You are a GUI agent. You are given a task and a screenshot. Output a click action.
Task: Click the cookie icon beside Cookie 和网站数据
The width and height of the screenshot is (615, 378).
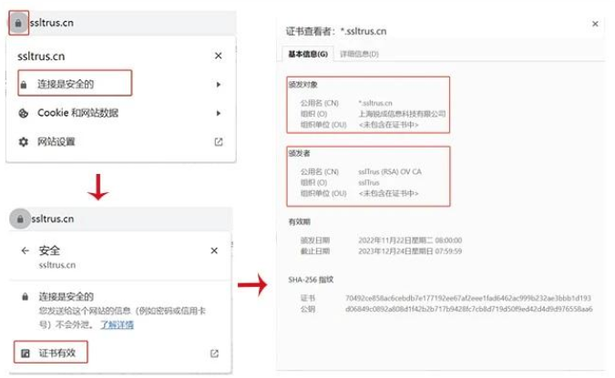pyautogui.click(x=24, y=113)
